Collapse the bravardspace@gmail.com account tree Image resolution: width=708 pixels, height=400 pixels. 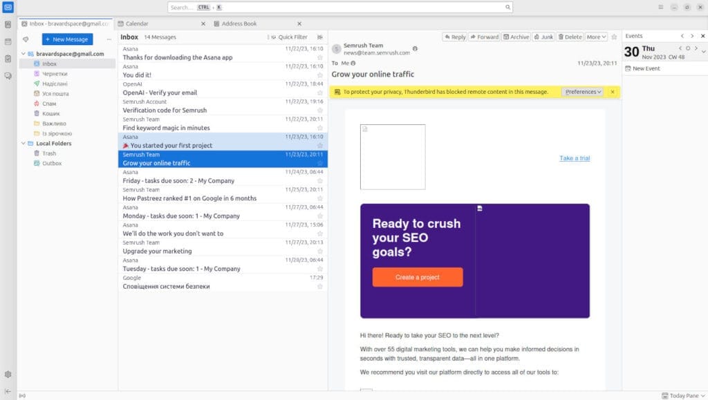point(23,54)
